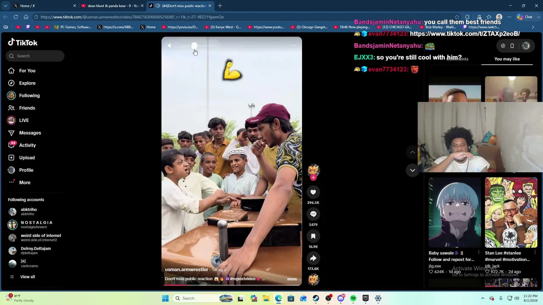Open a new browser tab

tap(220, 6)
